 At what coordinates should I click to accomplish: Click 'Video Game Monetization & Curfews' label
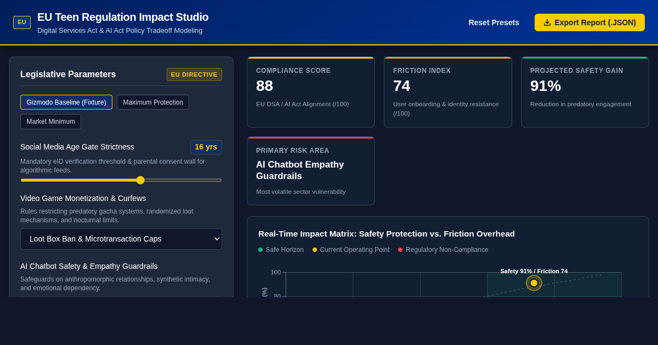(x=83, y=198)
